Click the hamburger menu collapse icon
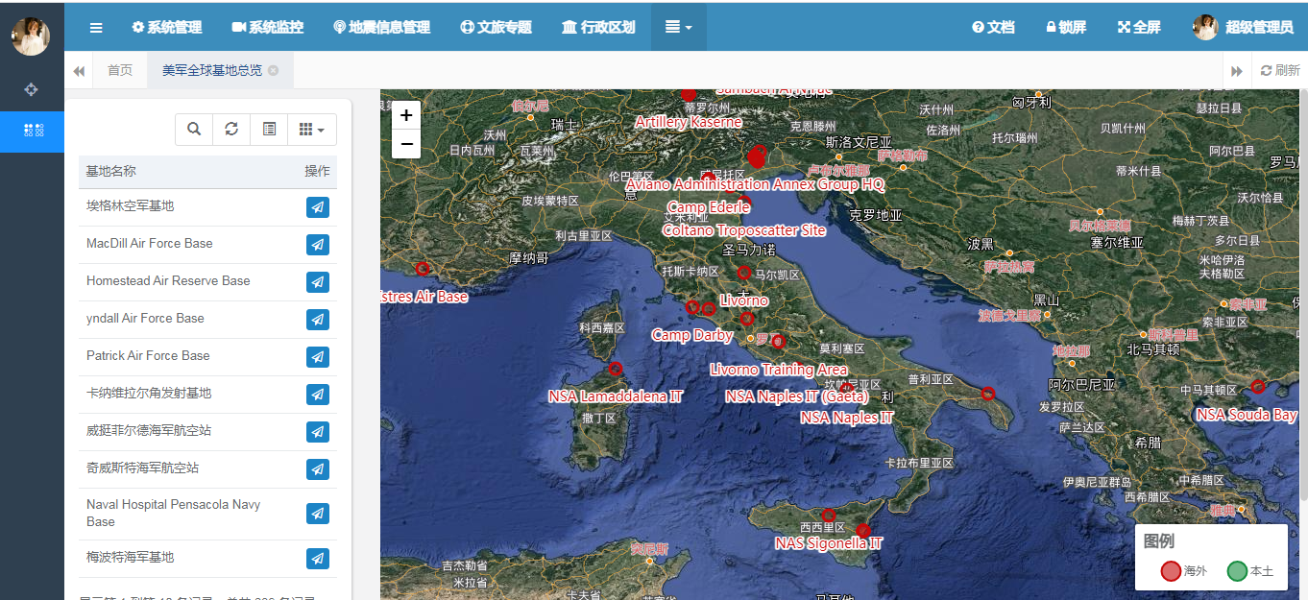This screenshot has height=600, width=1308. [96, 28]
